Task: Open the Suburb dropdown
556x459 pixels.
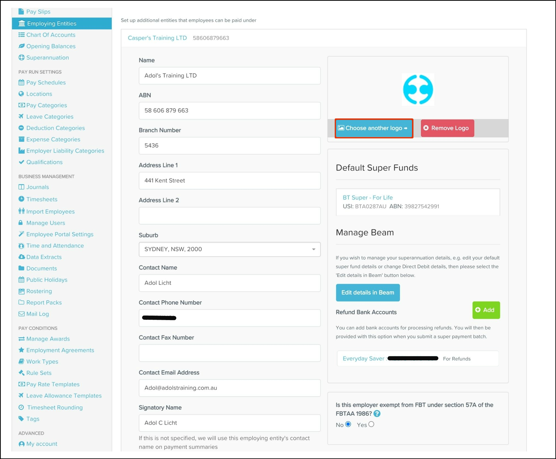Action: (229, 249)
